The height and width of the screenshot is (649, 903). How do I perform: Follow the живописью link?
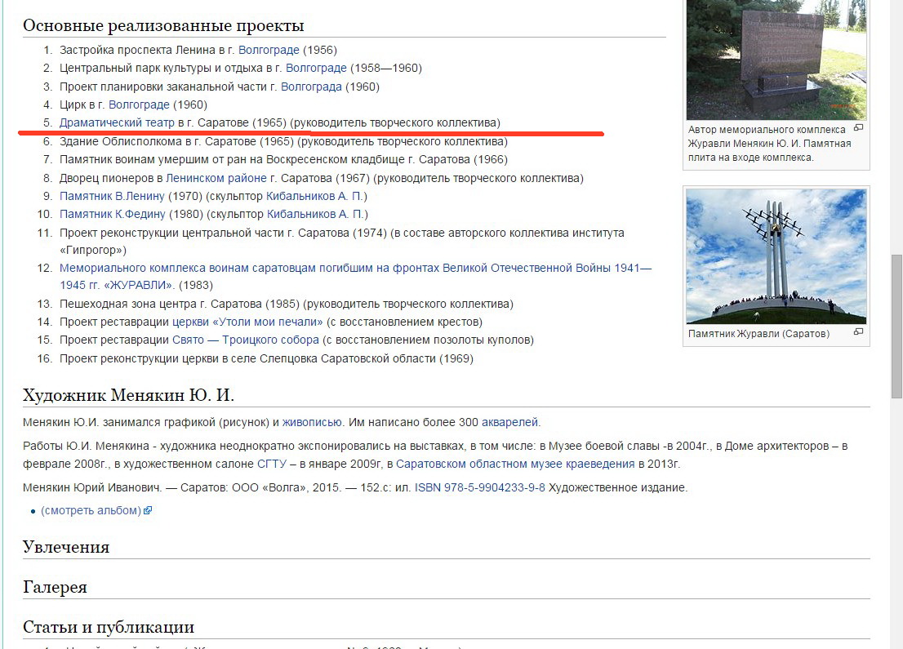[312, 423]
